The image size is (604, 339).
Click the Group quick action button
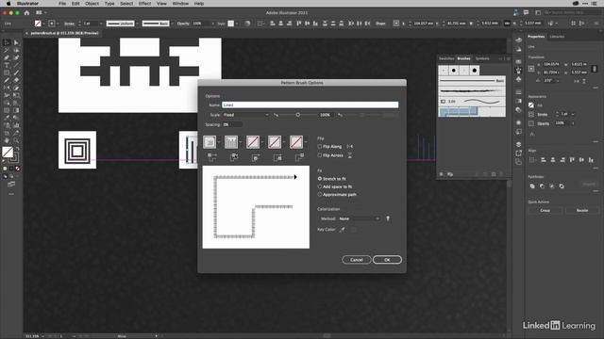pos(545,210)
